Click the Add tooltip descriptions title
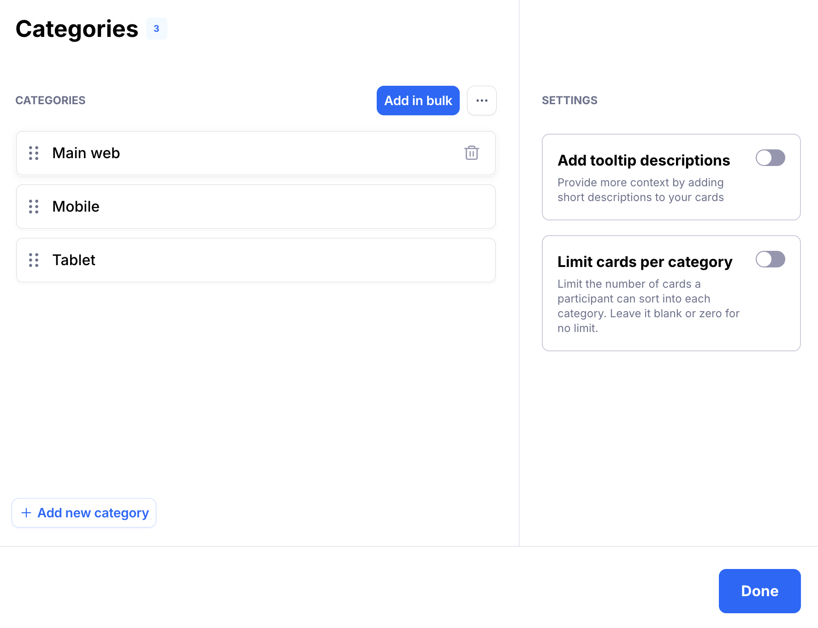The width and height of the screenshot is (818, 628). pyautogui.click(x=643, y=160)
